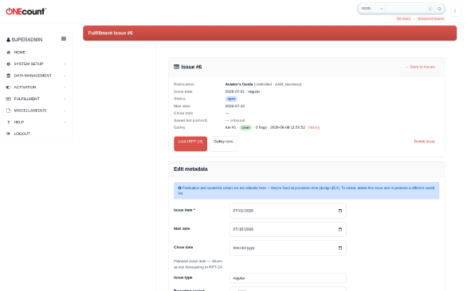
Task: Click the All Users link
Action: [x=403, y=19]
